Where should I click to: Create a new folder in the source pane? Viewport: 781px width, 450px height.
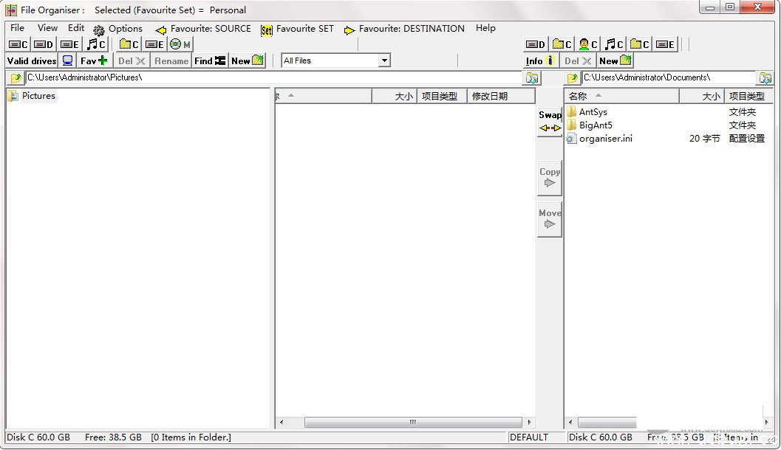pyautogui.click(x=248, y=60)
